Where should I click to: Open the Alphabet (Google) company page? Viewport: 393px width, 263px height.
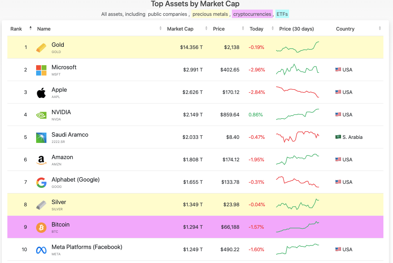tap(76, 180)
